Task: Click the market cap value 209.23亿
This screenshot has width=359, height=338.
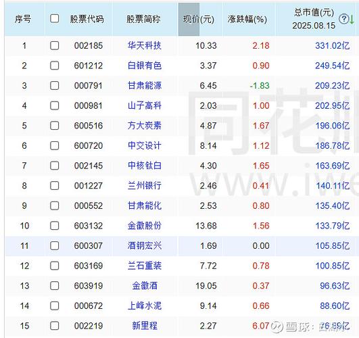Action: pyautogui.click(x=333, y=86)
